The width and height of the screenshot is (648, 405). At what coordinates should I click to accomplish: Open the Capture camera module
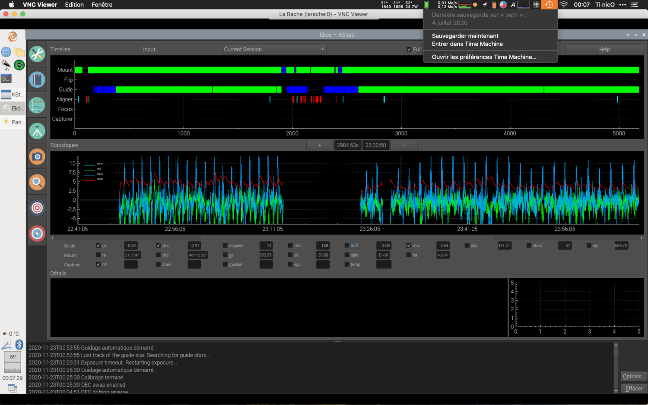click(37, 156)
